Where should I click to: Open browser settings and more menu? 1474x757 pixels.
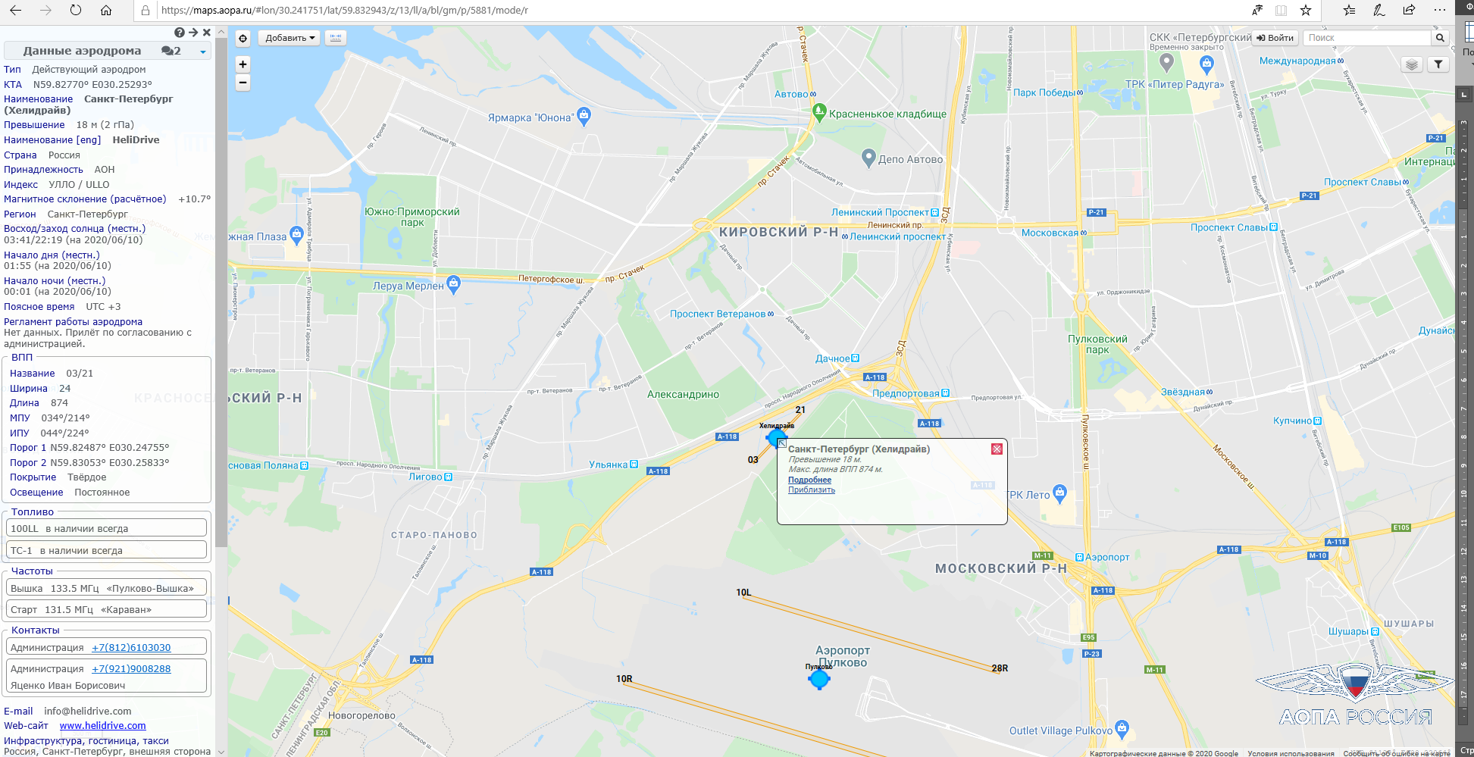click(x=1440, y=10)
